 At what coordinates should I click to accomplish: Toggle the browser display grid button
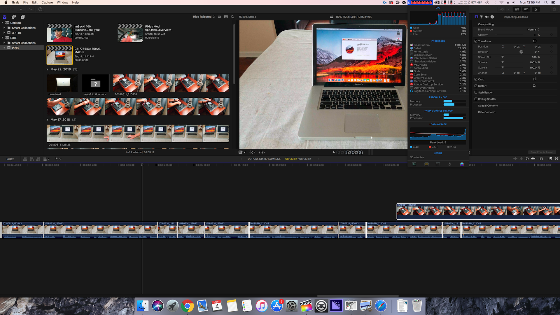(517, 9)
